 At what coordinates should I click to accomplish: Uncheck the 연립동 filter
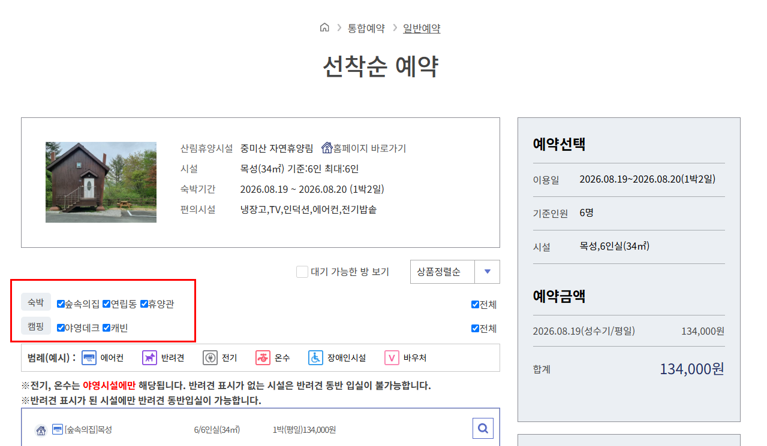point(106,304)
